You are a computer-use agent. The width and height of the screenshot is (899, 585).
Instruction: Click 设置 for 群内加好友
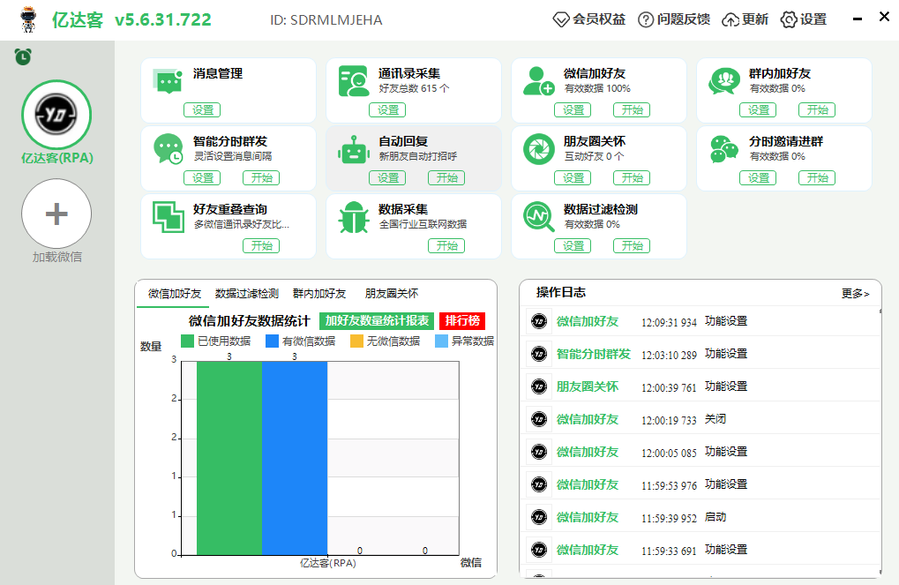[758, 110]
